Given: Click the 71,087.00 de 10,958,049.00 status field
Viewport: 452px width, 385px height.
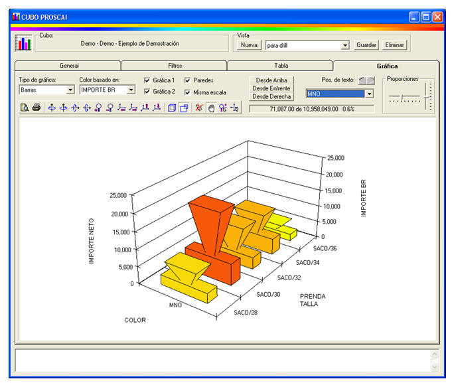Looking at the screenshot, I should (311, 109).
